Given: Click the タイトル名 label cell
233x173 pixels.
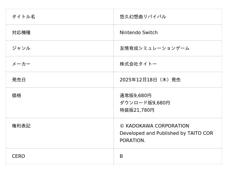Looking at the screenshot, I should coord(24,17).
